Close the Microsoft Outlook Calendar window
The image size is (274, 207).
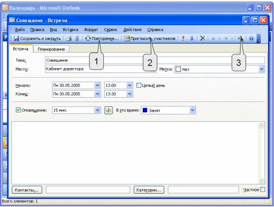[x=268, y=8]
